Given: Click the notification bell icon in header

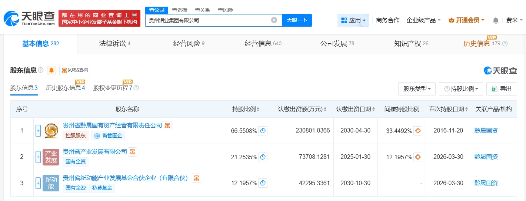Looking at the screenshot, I should tap(496, 20).
